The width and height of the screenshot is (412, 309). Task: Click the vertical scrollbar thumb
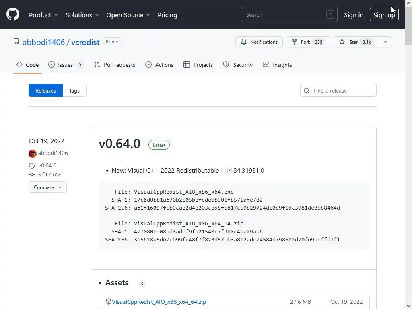409,26
